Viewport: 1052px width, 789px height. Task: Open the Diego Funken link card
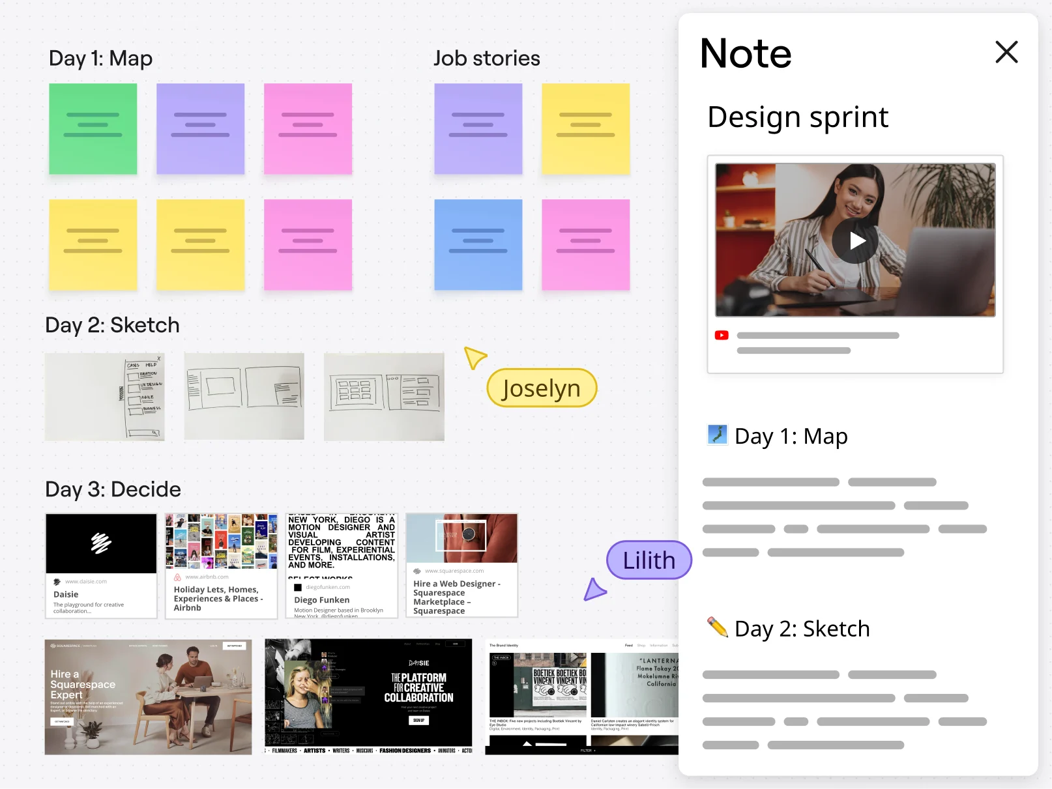342,566
